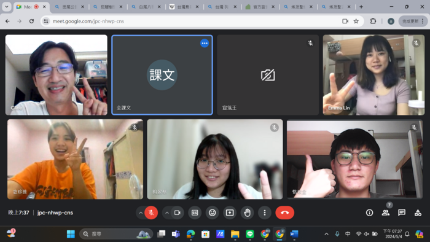Open the chat with everyone panel

coord(402,213)
